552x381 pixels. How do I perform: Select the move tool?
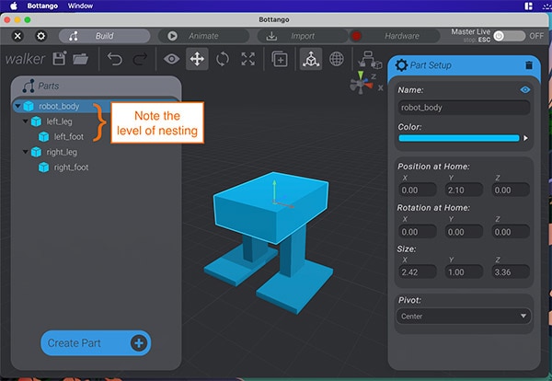tap(197, 59)
